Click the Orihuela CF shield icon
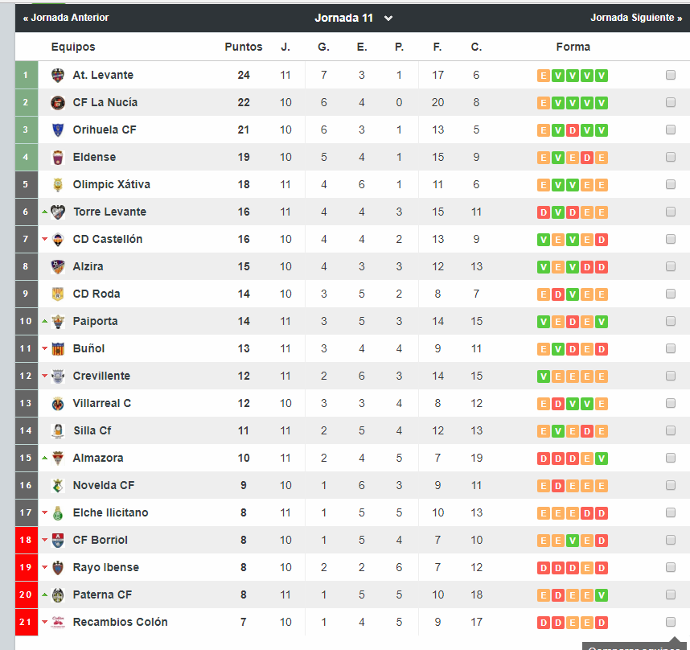690x650 pixels. [58, 130]
